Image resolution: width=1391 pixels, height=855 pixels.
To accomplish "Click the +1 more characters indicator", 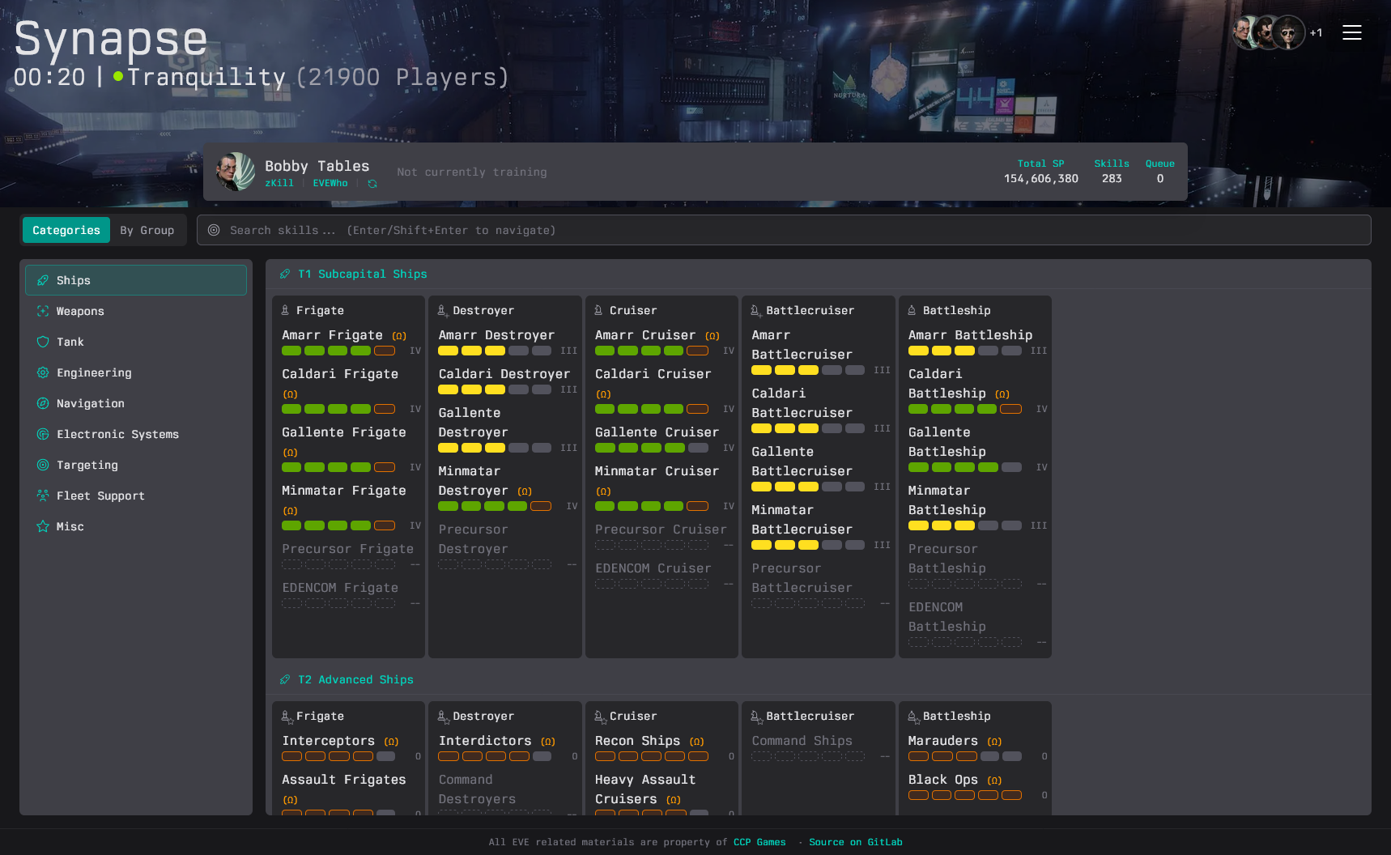I will pos(1316,32).
